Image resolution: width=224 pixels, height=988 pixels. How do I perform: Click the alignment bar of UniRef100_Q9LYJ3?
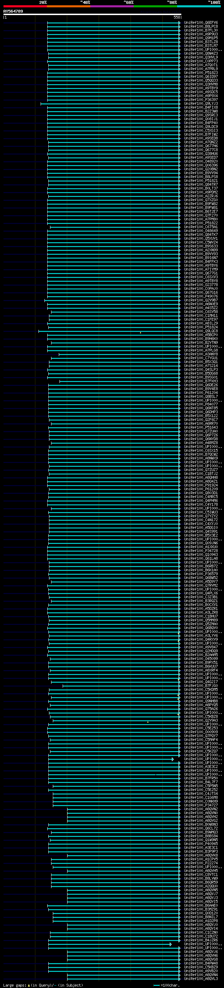point(110,103)
